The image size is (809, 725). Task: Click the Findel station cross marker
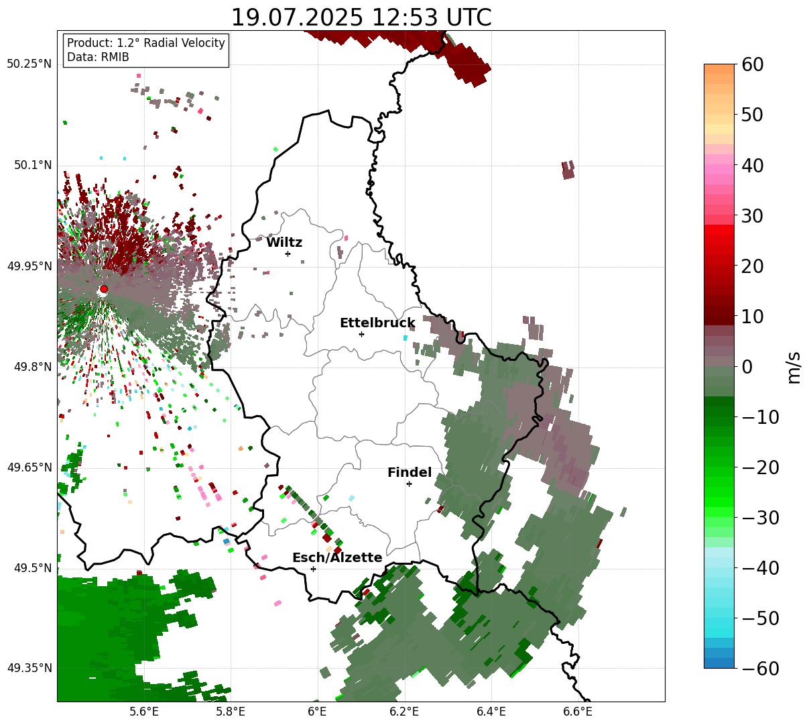click(409, 484)
